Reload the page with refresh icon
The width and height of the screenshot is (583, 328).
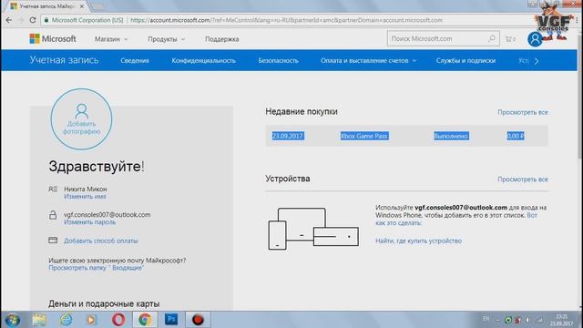tap(33, 20)
